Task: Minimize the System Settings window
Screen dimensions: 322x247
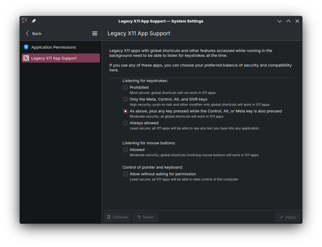Action: (x=279, y=21)
